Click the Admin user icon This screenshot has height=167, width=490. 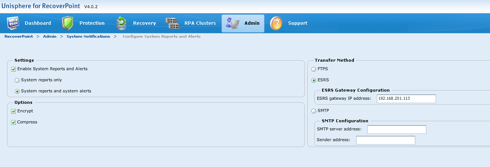tap(233, 23)
